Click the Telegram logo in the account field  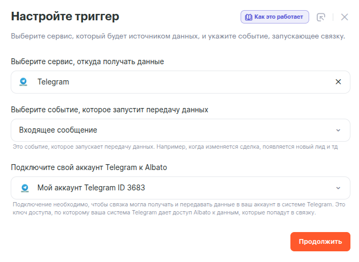pos(24,188)
